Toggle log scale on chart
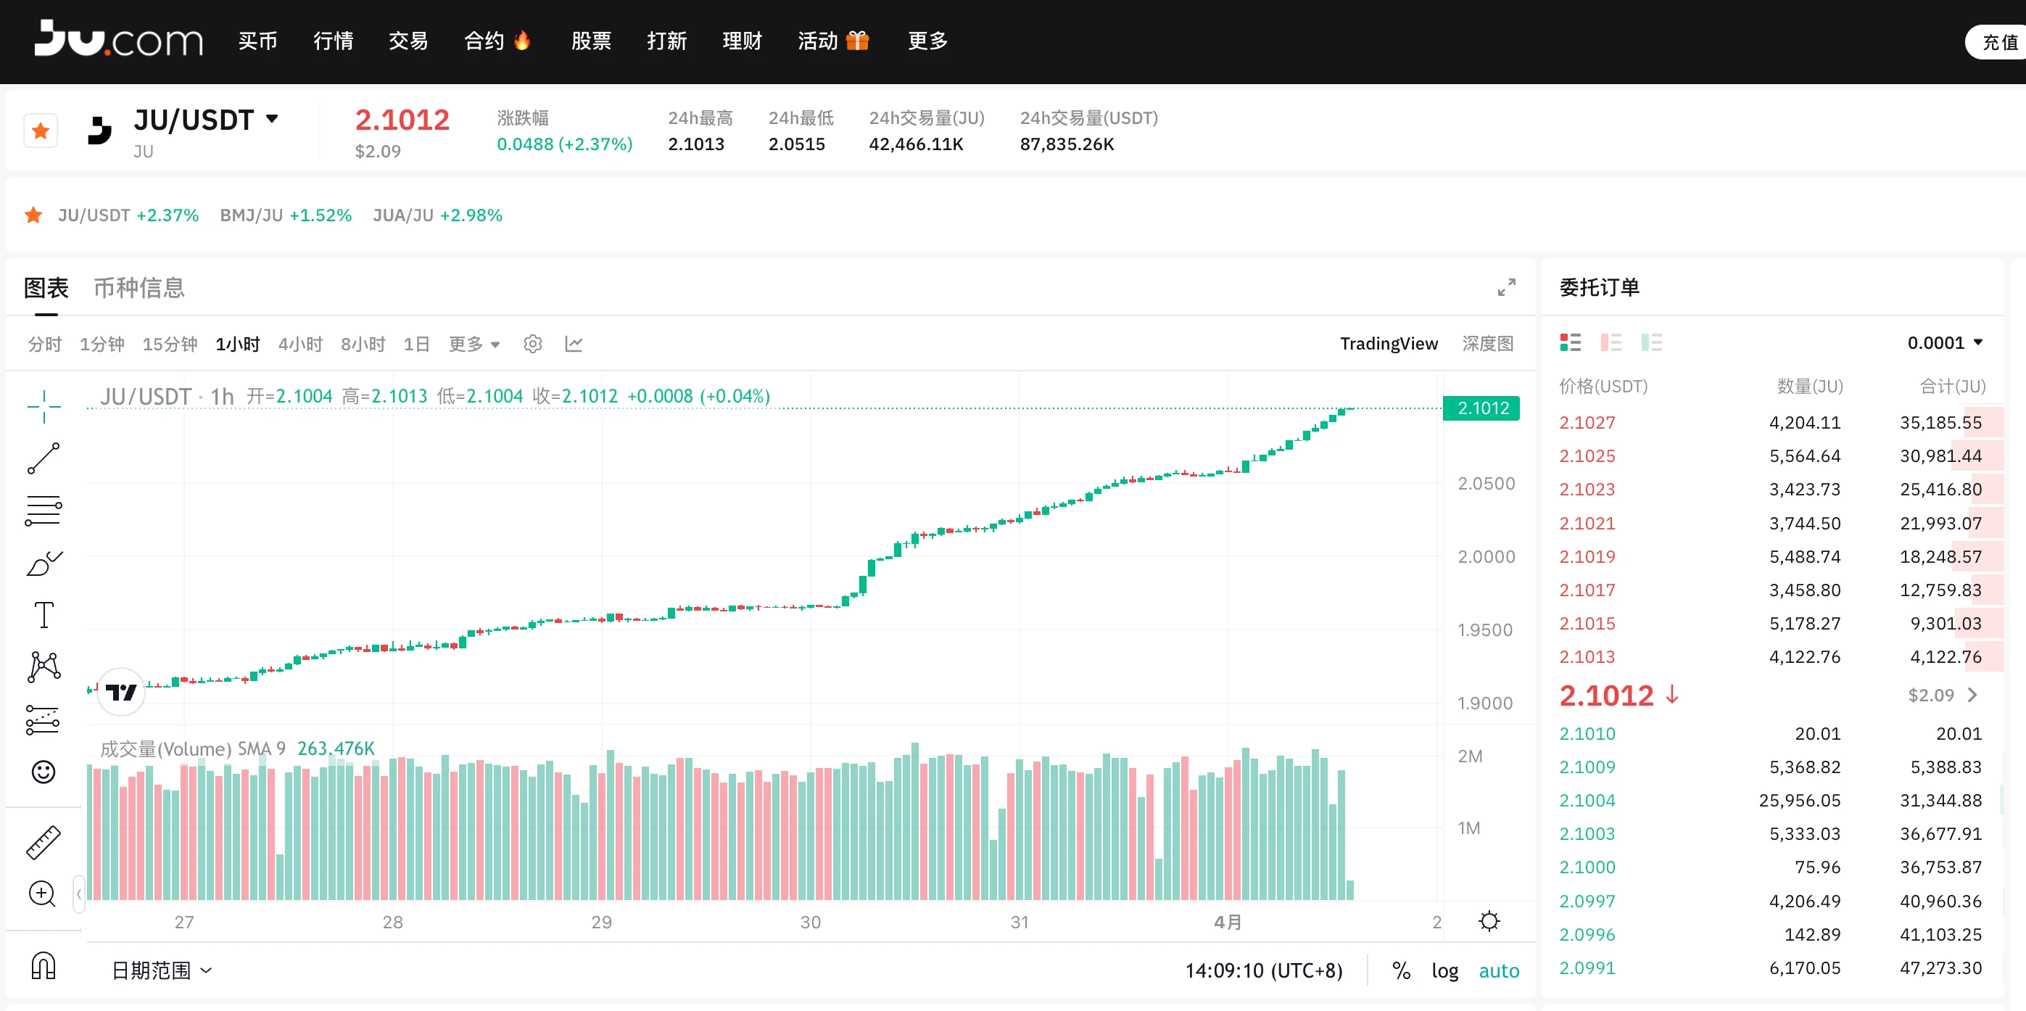Image resolution: width=2026 pixels, height=1011 pixels. [1444, 971]
